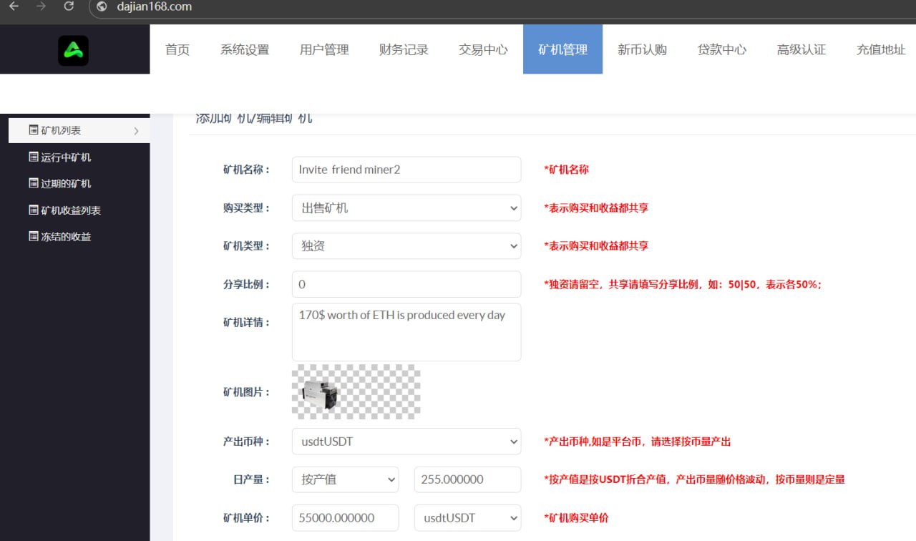916x541 pixels.
Task: Click the 矿机详情 description text area
Action: (406, 332)
